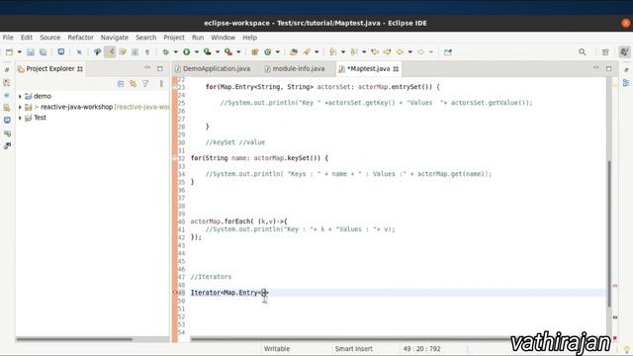Click the Pin Editor toolbar icon
Image resolution: width=633 pixels, height=356 pixels.
coord(448,52)
